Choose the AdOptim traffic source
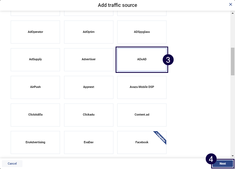Viewport: 235px width, 169px height. [x=88, y=32]
